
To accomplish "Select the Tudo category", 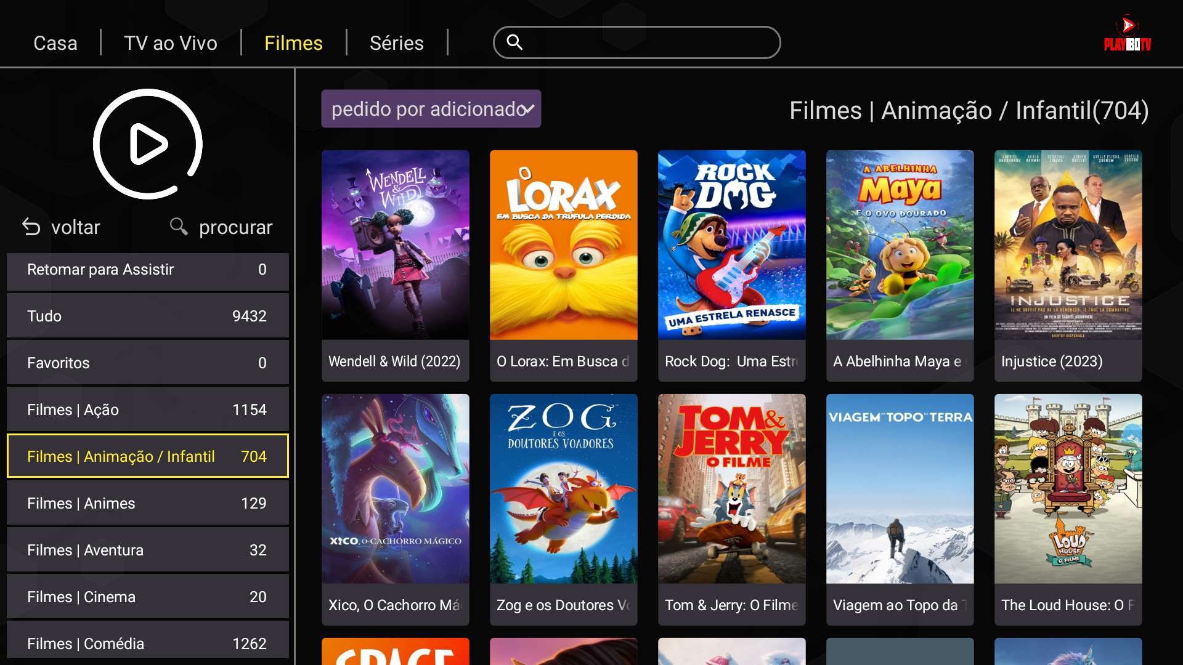I will (x=147, y=316).
